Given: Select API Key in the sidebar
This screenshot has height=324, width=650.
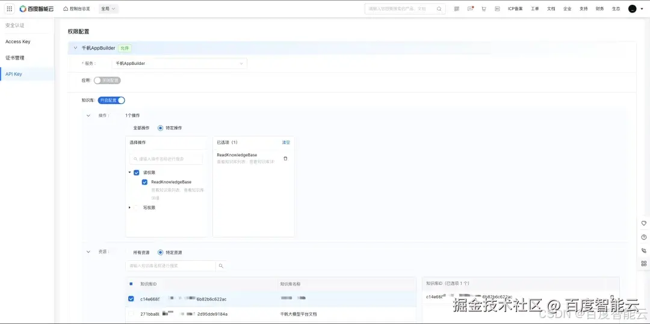Looking at the screenshot, I should pos(14,74).
